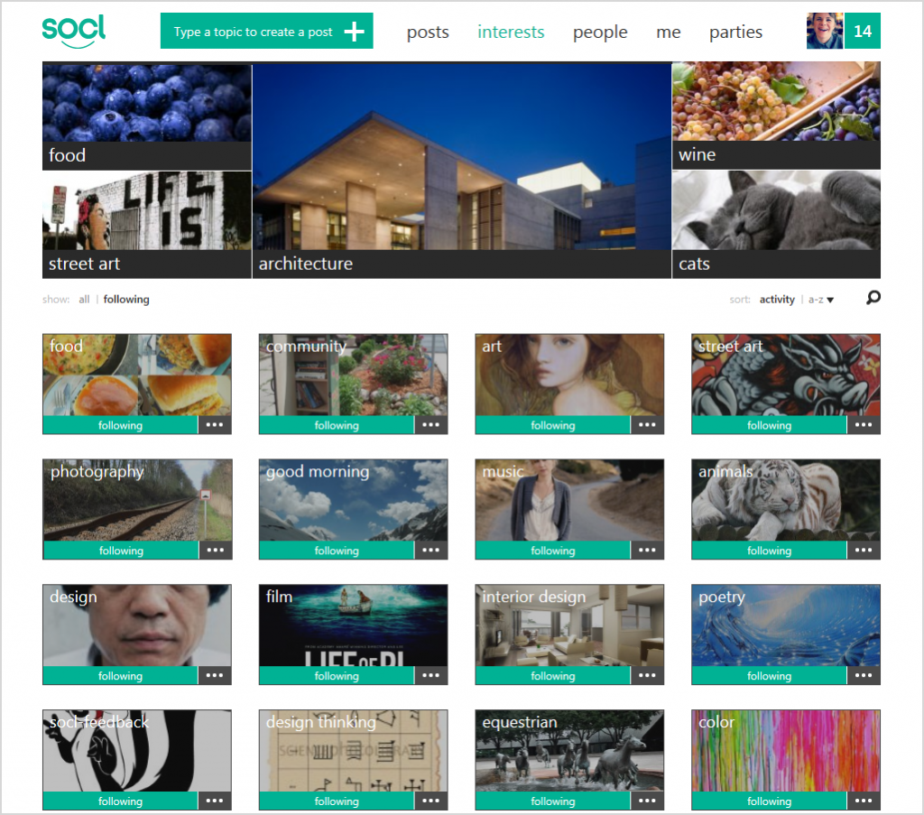Screen dimensions: 924x815
Task: Open more options for the art tile
Action: coord(647,425)
